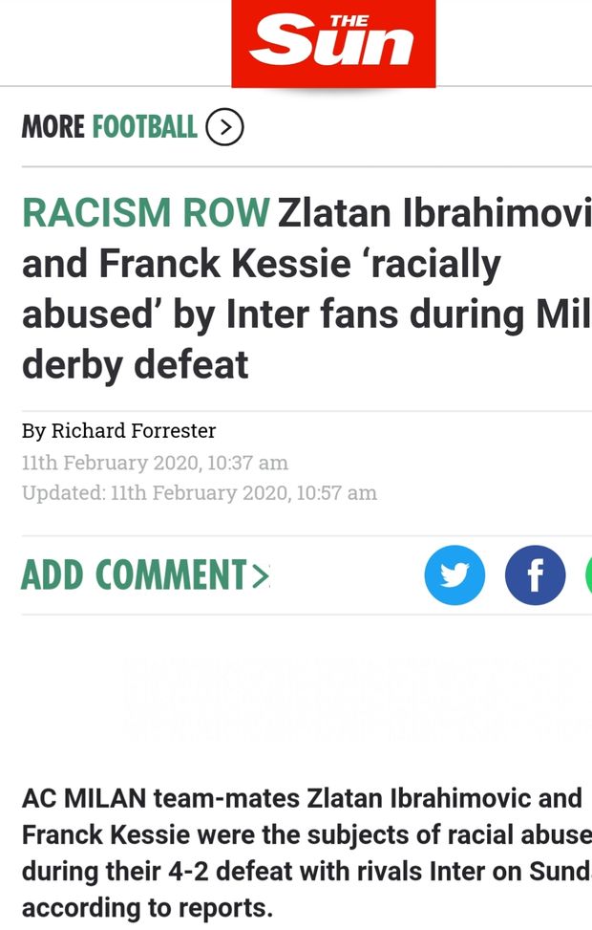The width and height of the screenshot is (592, 930).
Task: Open The Sun logo to go home
Action: pos(333,43)
